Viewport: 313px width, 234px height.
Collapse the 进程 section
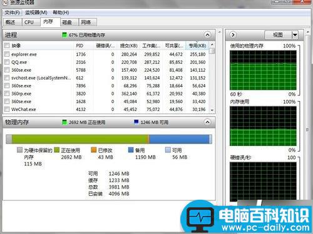click(207, 35)
